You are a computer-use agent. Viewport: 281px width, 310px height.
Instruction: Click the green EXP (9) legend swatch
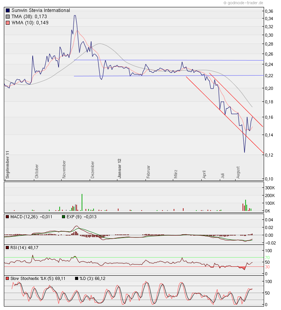pyautogui.click(x=64, y=217)
